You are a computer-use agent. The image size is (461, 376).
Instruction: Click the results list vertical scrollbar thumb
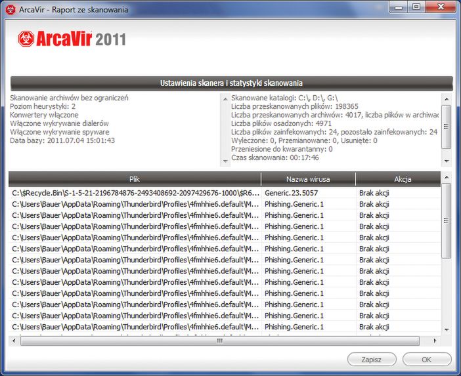(x=447, y=220)
